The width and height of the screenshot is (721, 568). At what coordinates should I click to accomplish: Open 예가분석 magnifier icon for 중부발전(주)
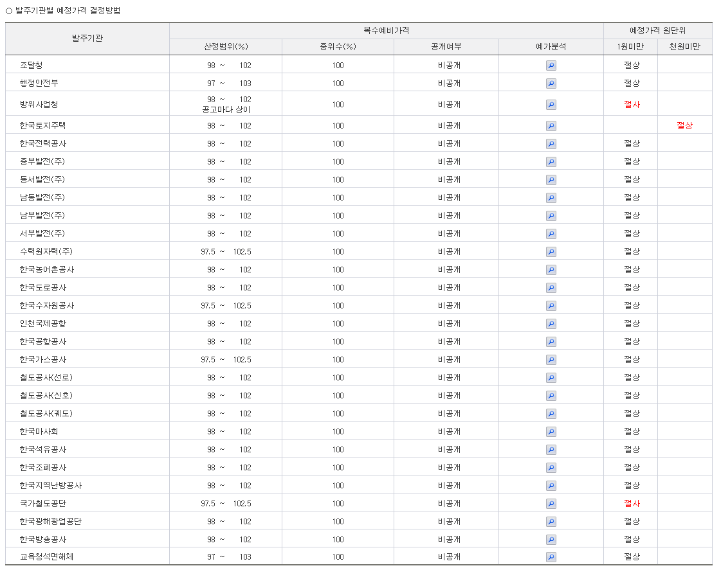coord(551,162)
